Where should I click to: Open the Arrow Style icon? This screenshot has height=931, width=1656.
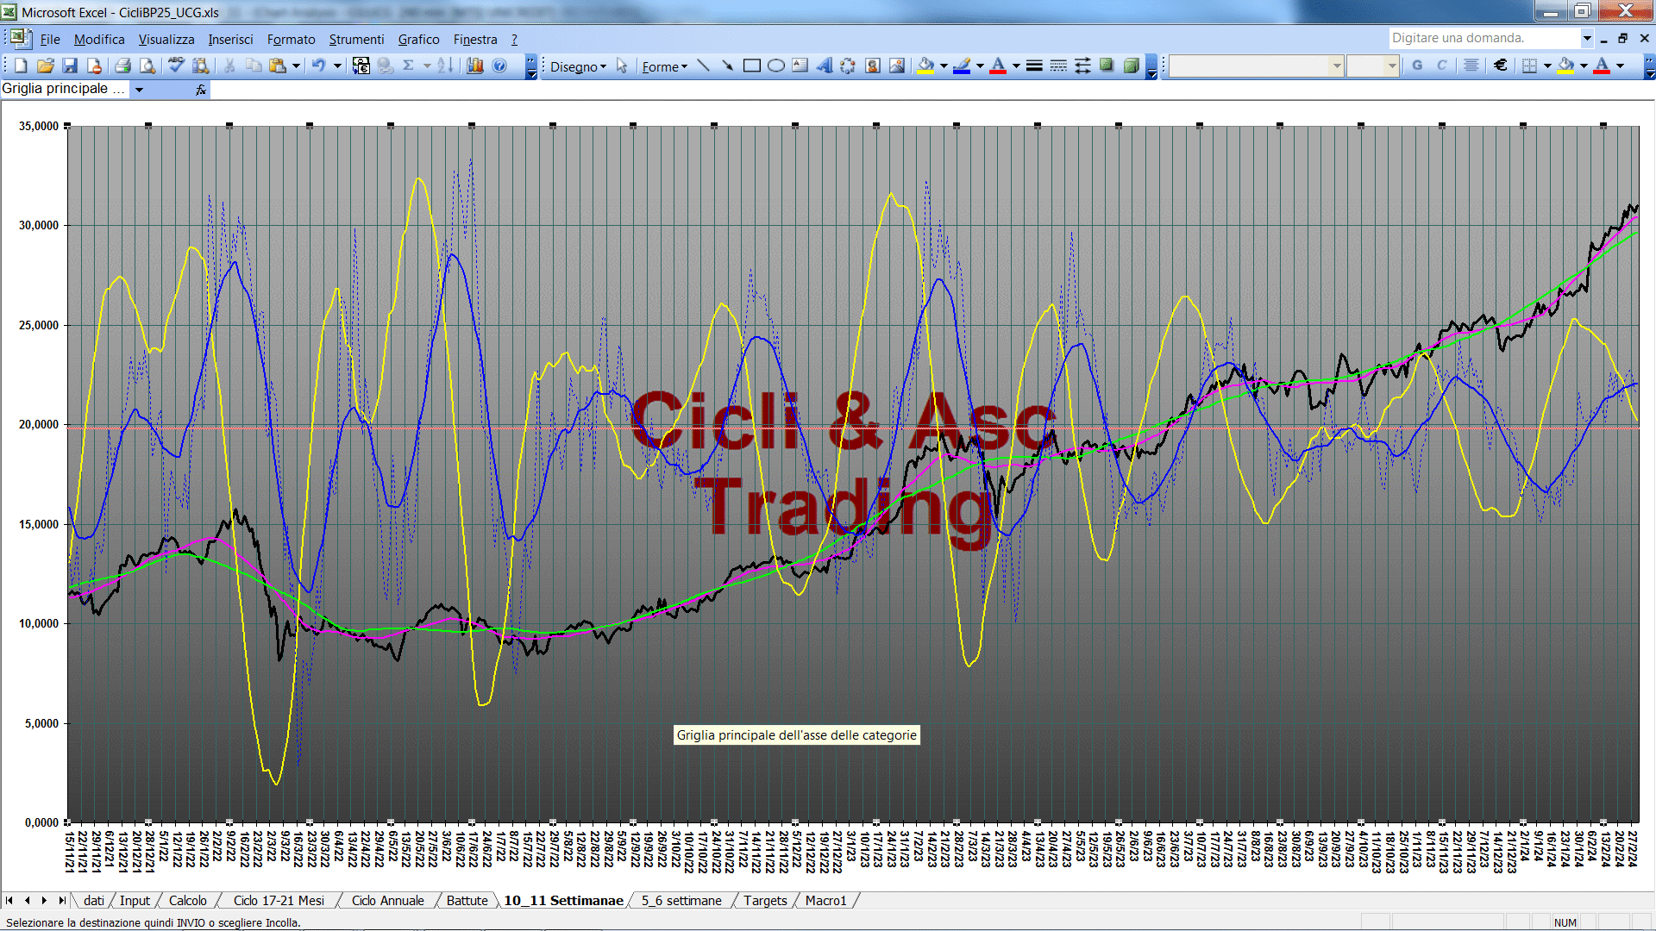tap(1082, 66)
